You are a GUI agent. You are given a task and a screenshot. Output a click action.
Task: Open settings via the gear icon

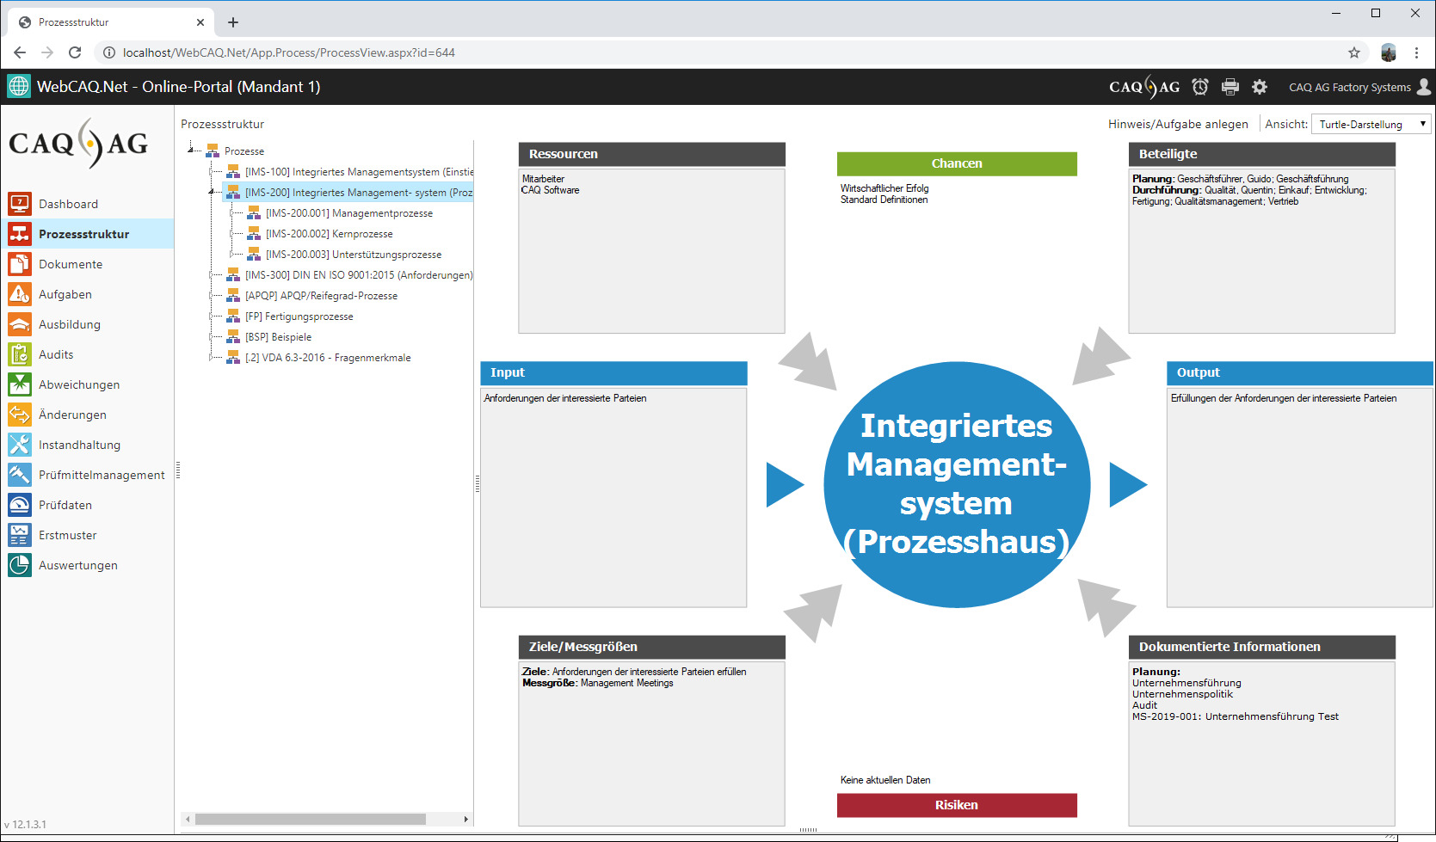click(x=1260, y=87)
